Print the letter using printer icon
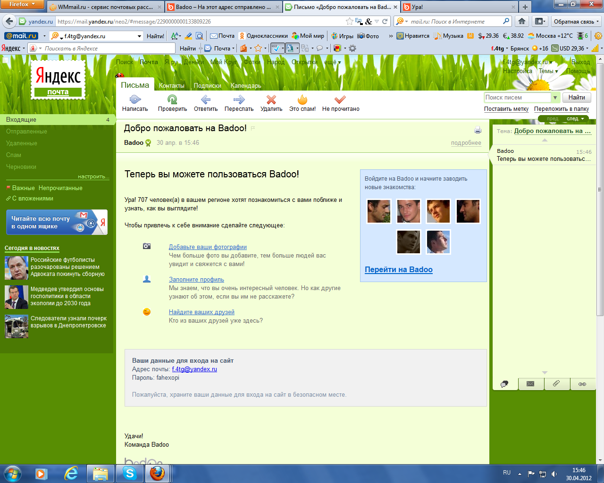 478,130
